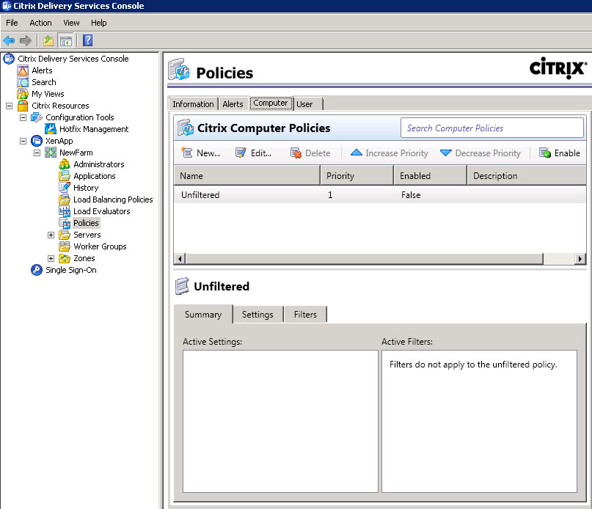The image size is (592, 509).
Task: Click the gray forward arrow in toolbar
Action: click(25, 40)
